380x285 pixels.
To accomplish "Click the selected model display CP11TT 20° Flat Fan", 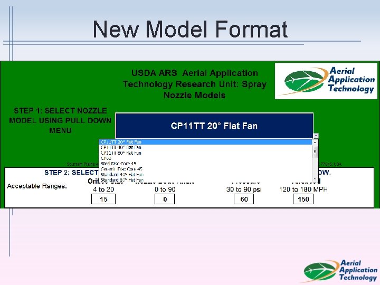I will click(x=214, y=126).
